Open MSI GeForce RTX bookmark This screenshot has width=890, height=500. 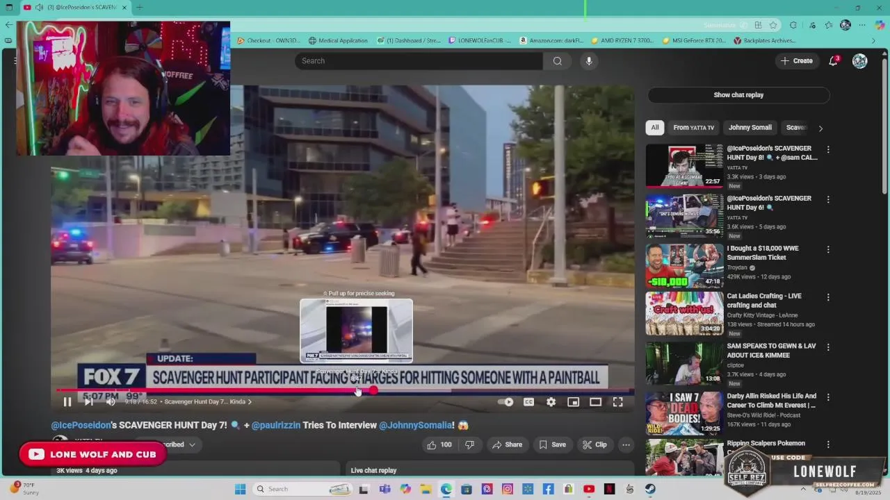(694, 40)
